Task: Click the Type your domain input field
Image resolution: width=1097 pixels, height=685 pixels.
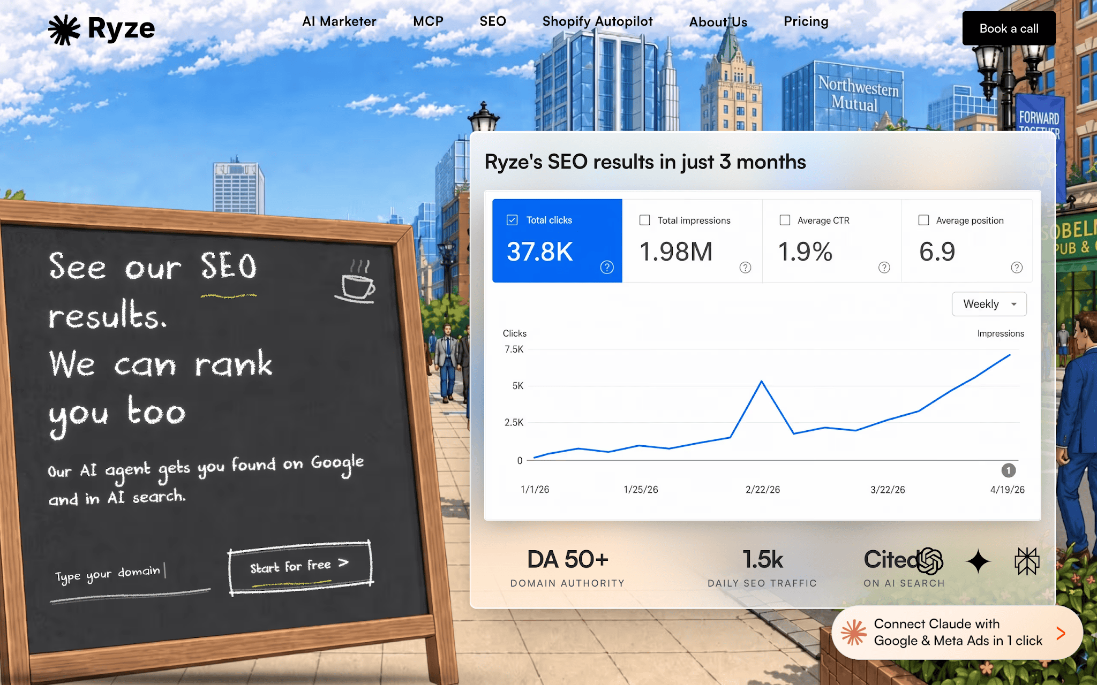Action: click(130, 577)
